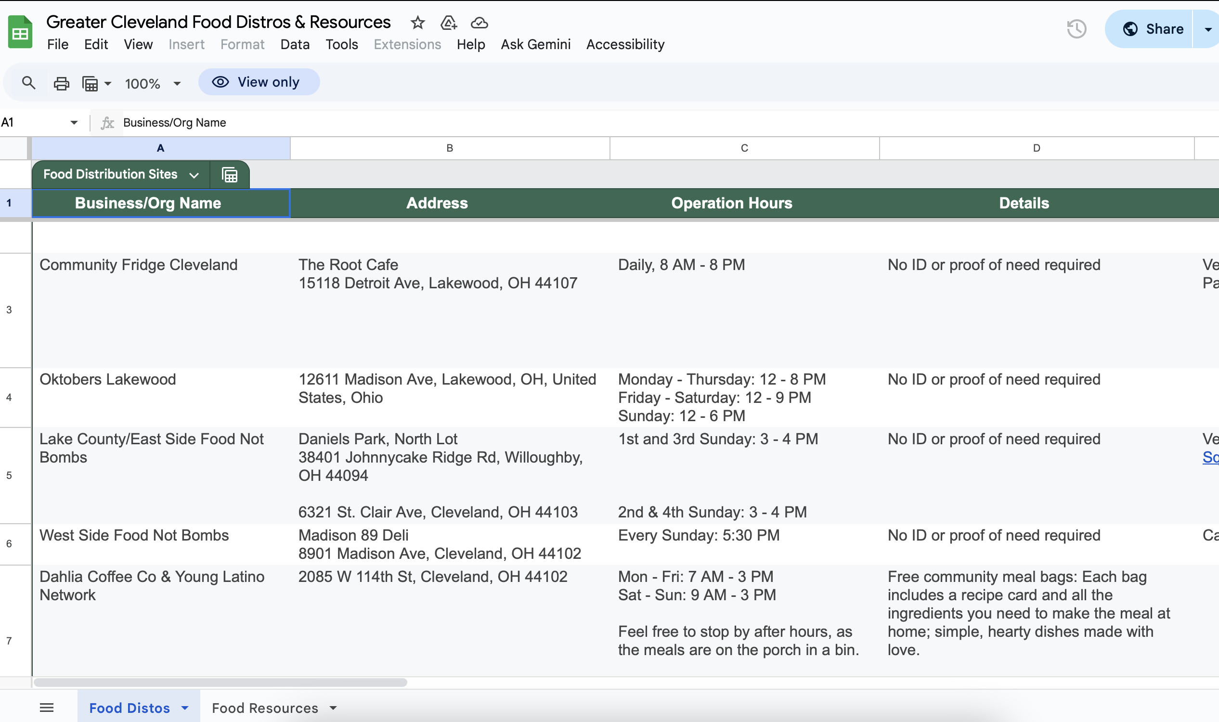The image size is (1219, 722).
Task: Open the filter views dropdown in toolbar
Action: 96,84
